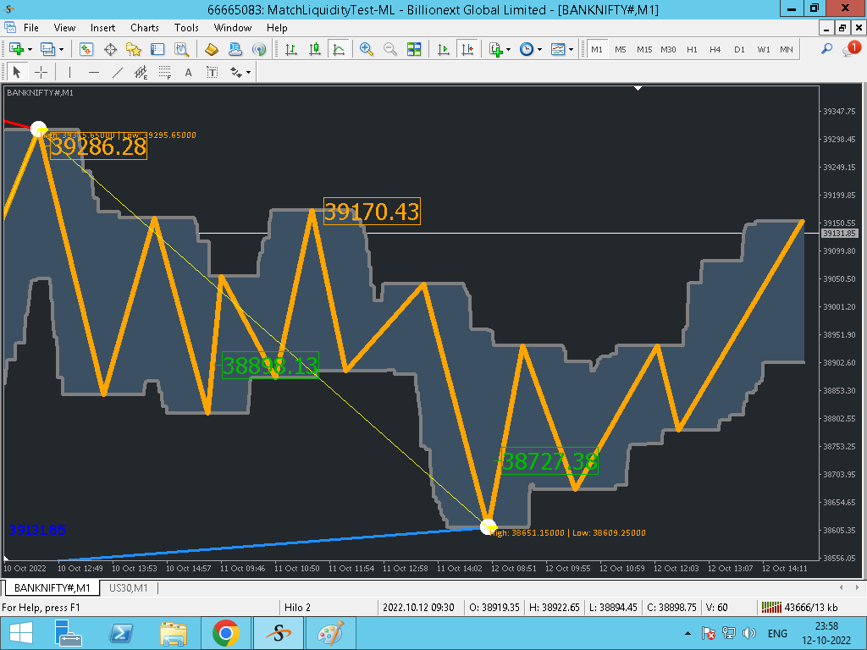Select the cursor arrow tool
The width and height of the screenshot is (867, 650).
point(17,72)
